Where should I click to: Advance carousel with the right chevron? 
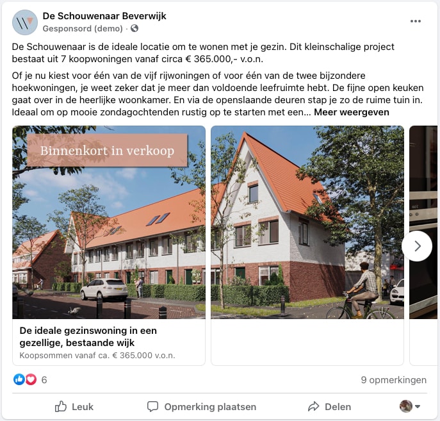(x=417, y=246)
